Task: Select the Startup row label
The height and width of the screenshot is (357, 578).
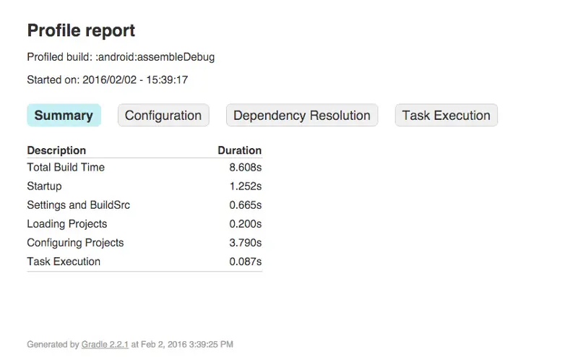Action: 44,186
